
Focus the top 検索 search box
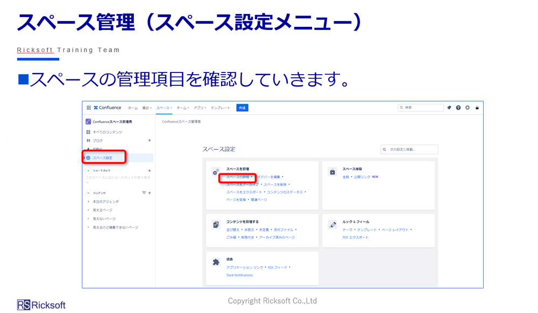pos(421,107)
